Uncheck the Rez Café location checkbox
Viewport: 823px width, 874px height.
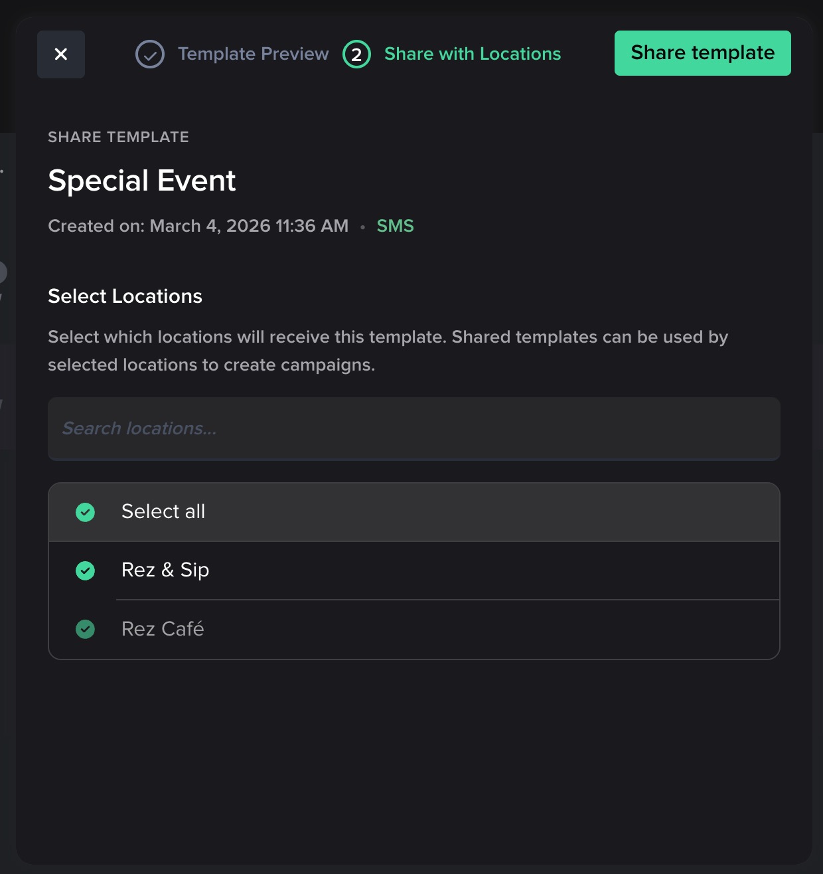click(x=86, y=629)
